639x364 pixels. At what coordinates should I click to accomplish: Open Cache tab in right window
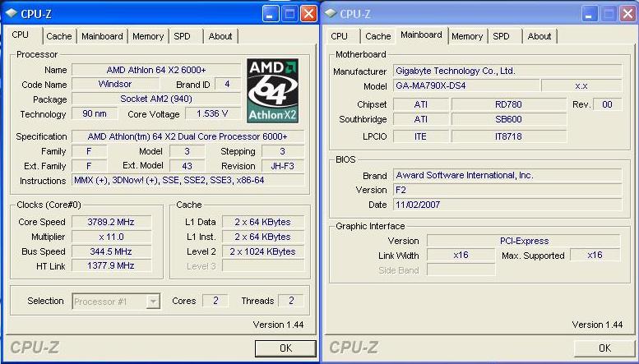(x=378, y=36)
